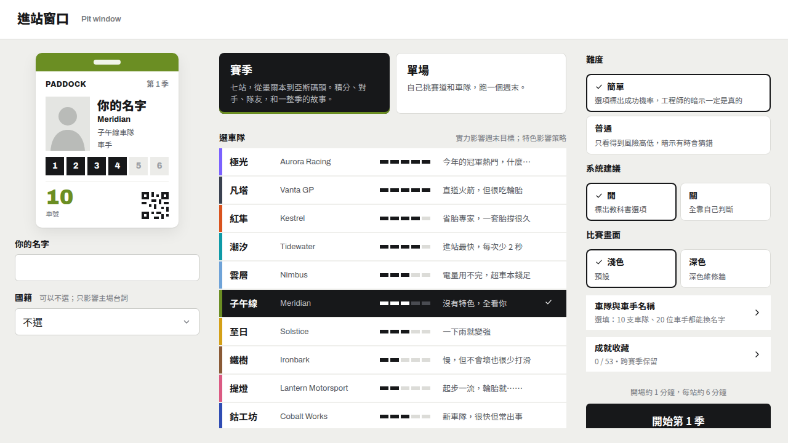Screen dimensions: 788x443
Task: Select team 潮汐 Tidewater
Action: (393, 247)
